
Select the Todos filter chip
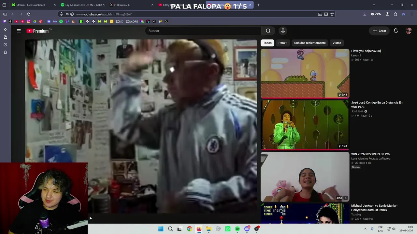267,43
